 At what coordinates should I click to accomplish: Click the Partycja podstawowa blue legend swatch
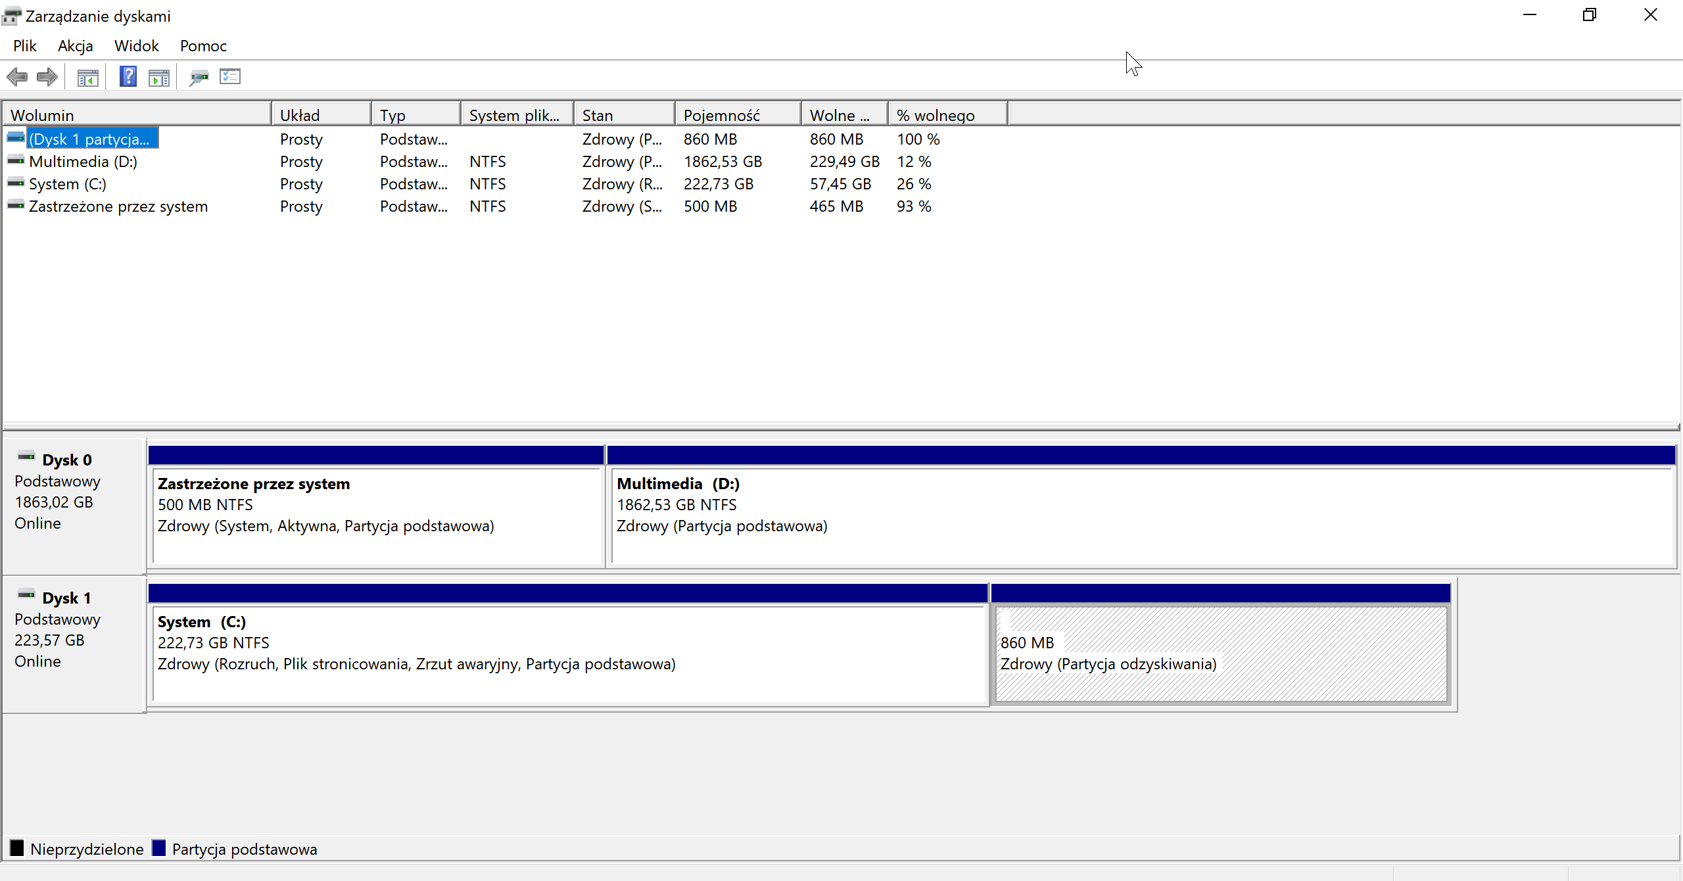click(159, 848)
